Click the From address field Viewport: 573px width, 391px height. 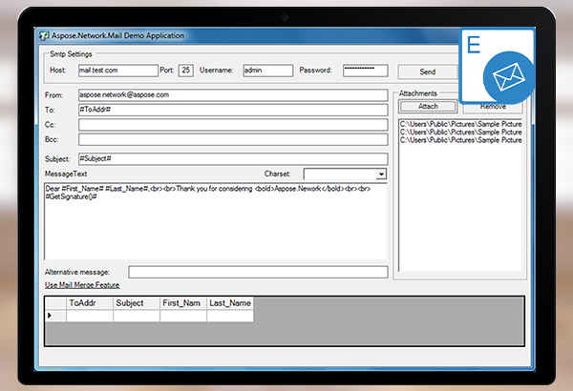(x=233, y=95)
